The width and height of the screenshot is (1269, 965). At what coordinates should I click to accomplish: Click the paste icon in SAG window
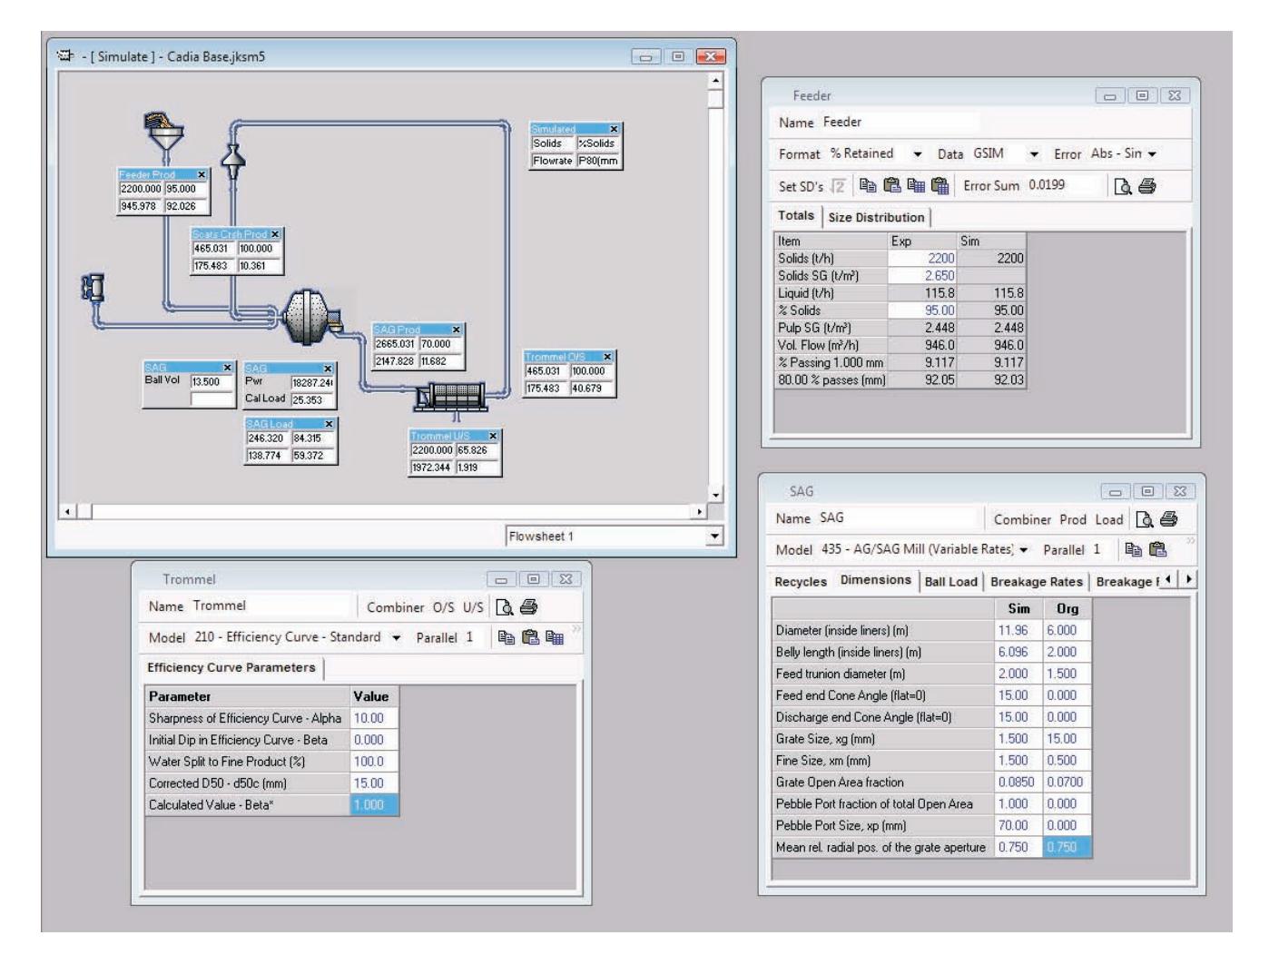(1157, 549)
